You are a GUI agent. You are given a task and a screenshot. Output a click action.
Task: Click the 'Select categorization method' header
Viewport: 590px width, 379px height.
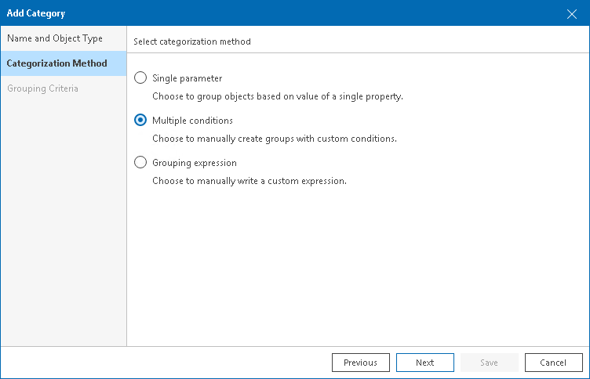click(x=192, y=42)
